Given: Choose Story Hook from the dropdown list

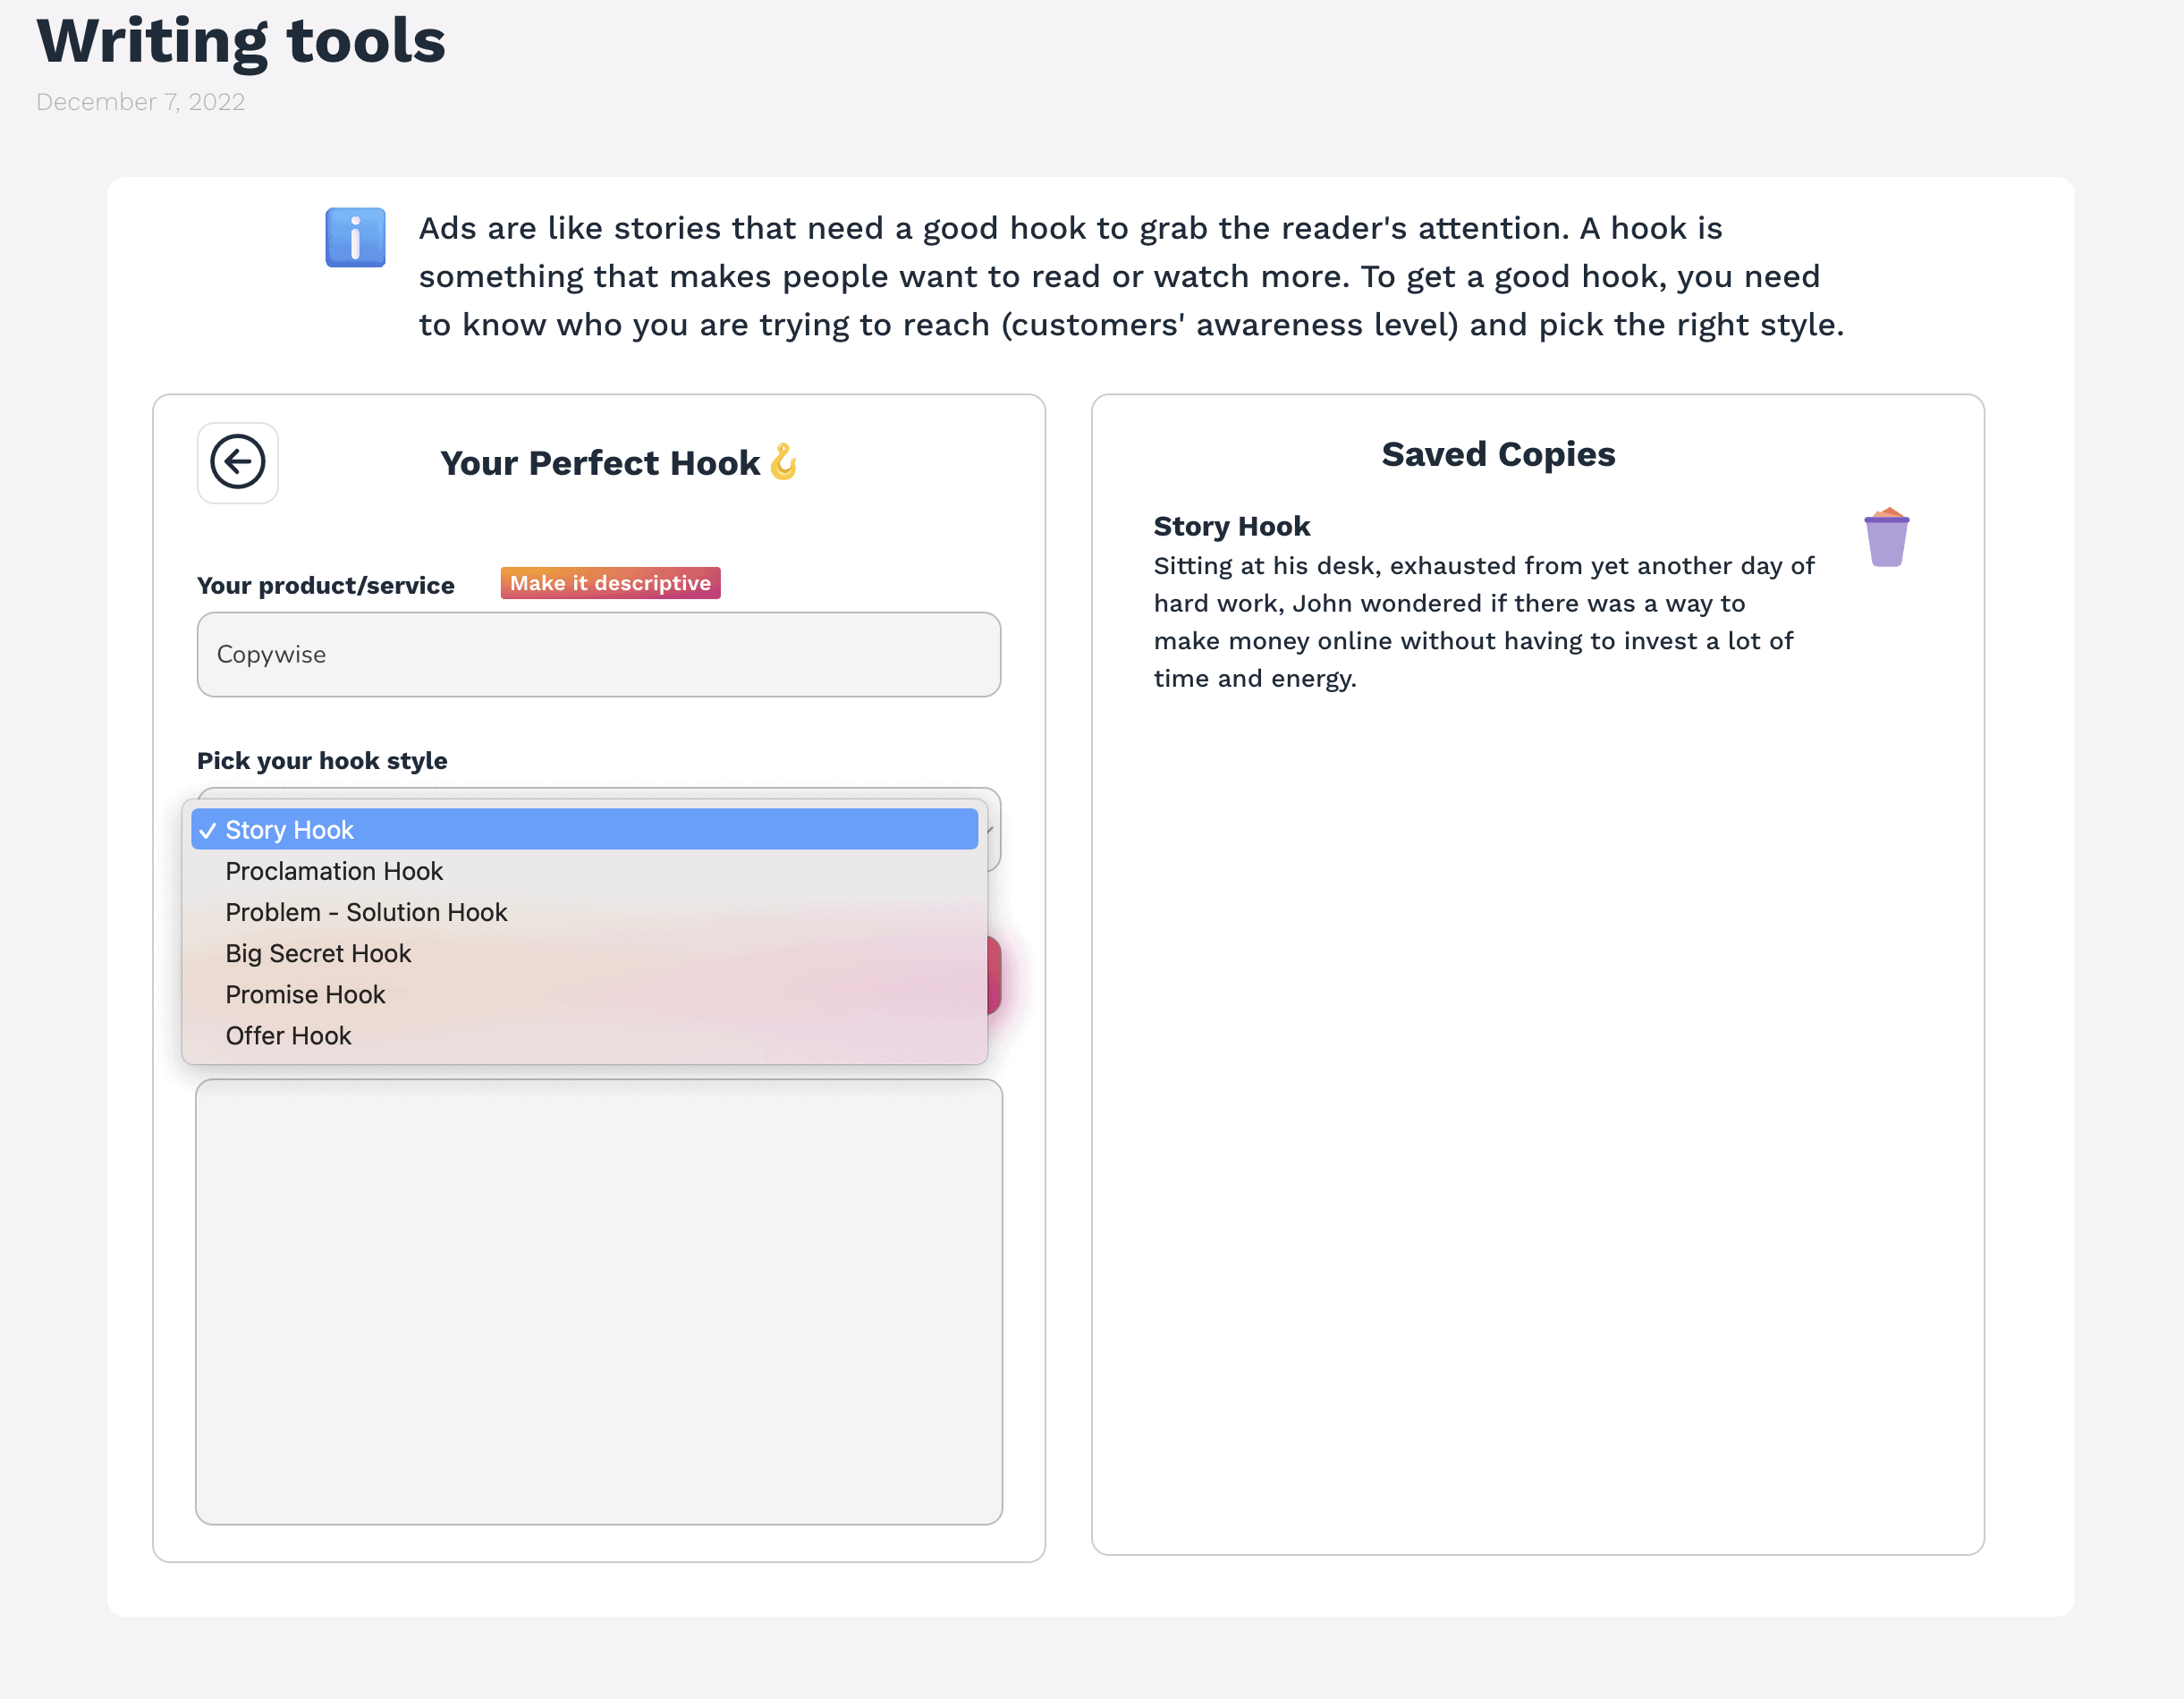Looking at the screenshot, I should click(584, 830).
